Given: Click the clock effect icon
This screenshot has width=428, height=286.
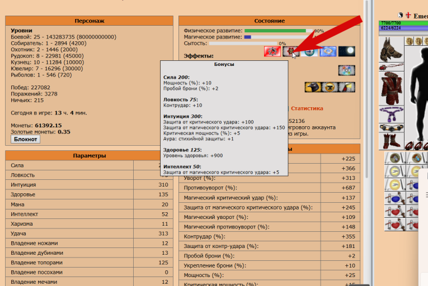Looking at the screenshot, I should tap(309, 52).
